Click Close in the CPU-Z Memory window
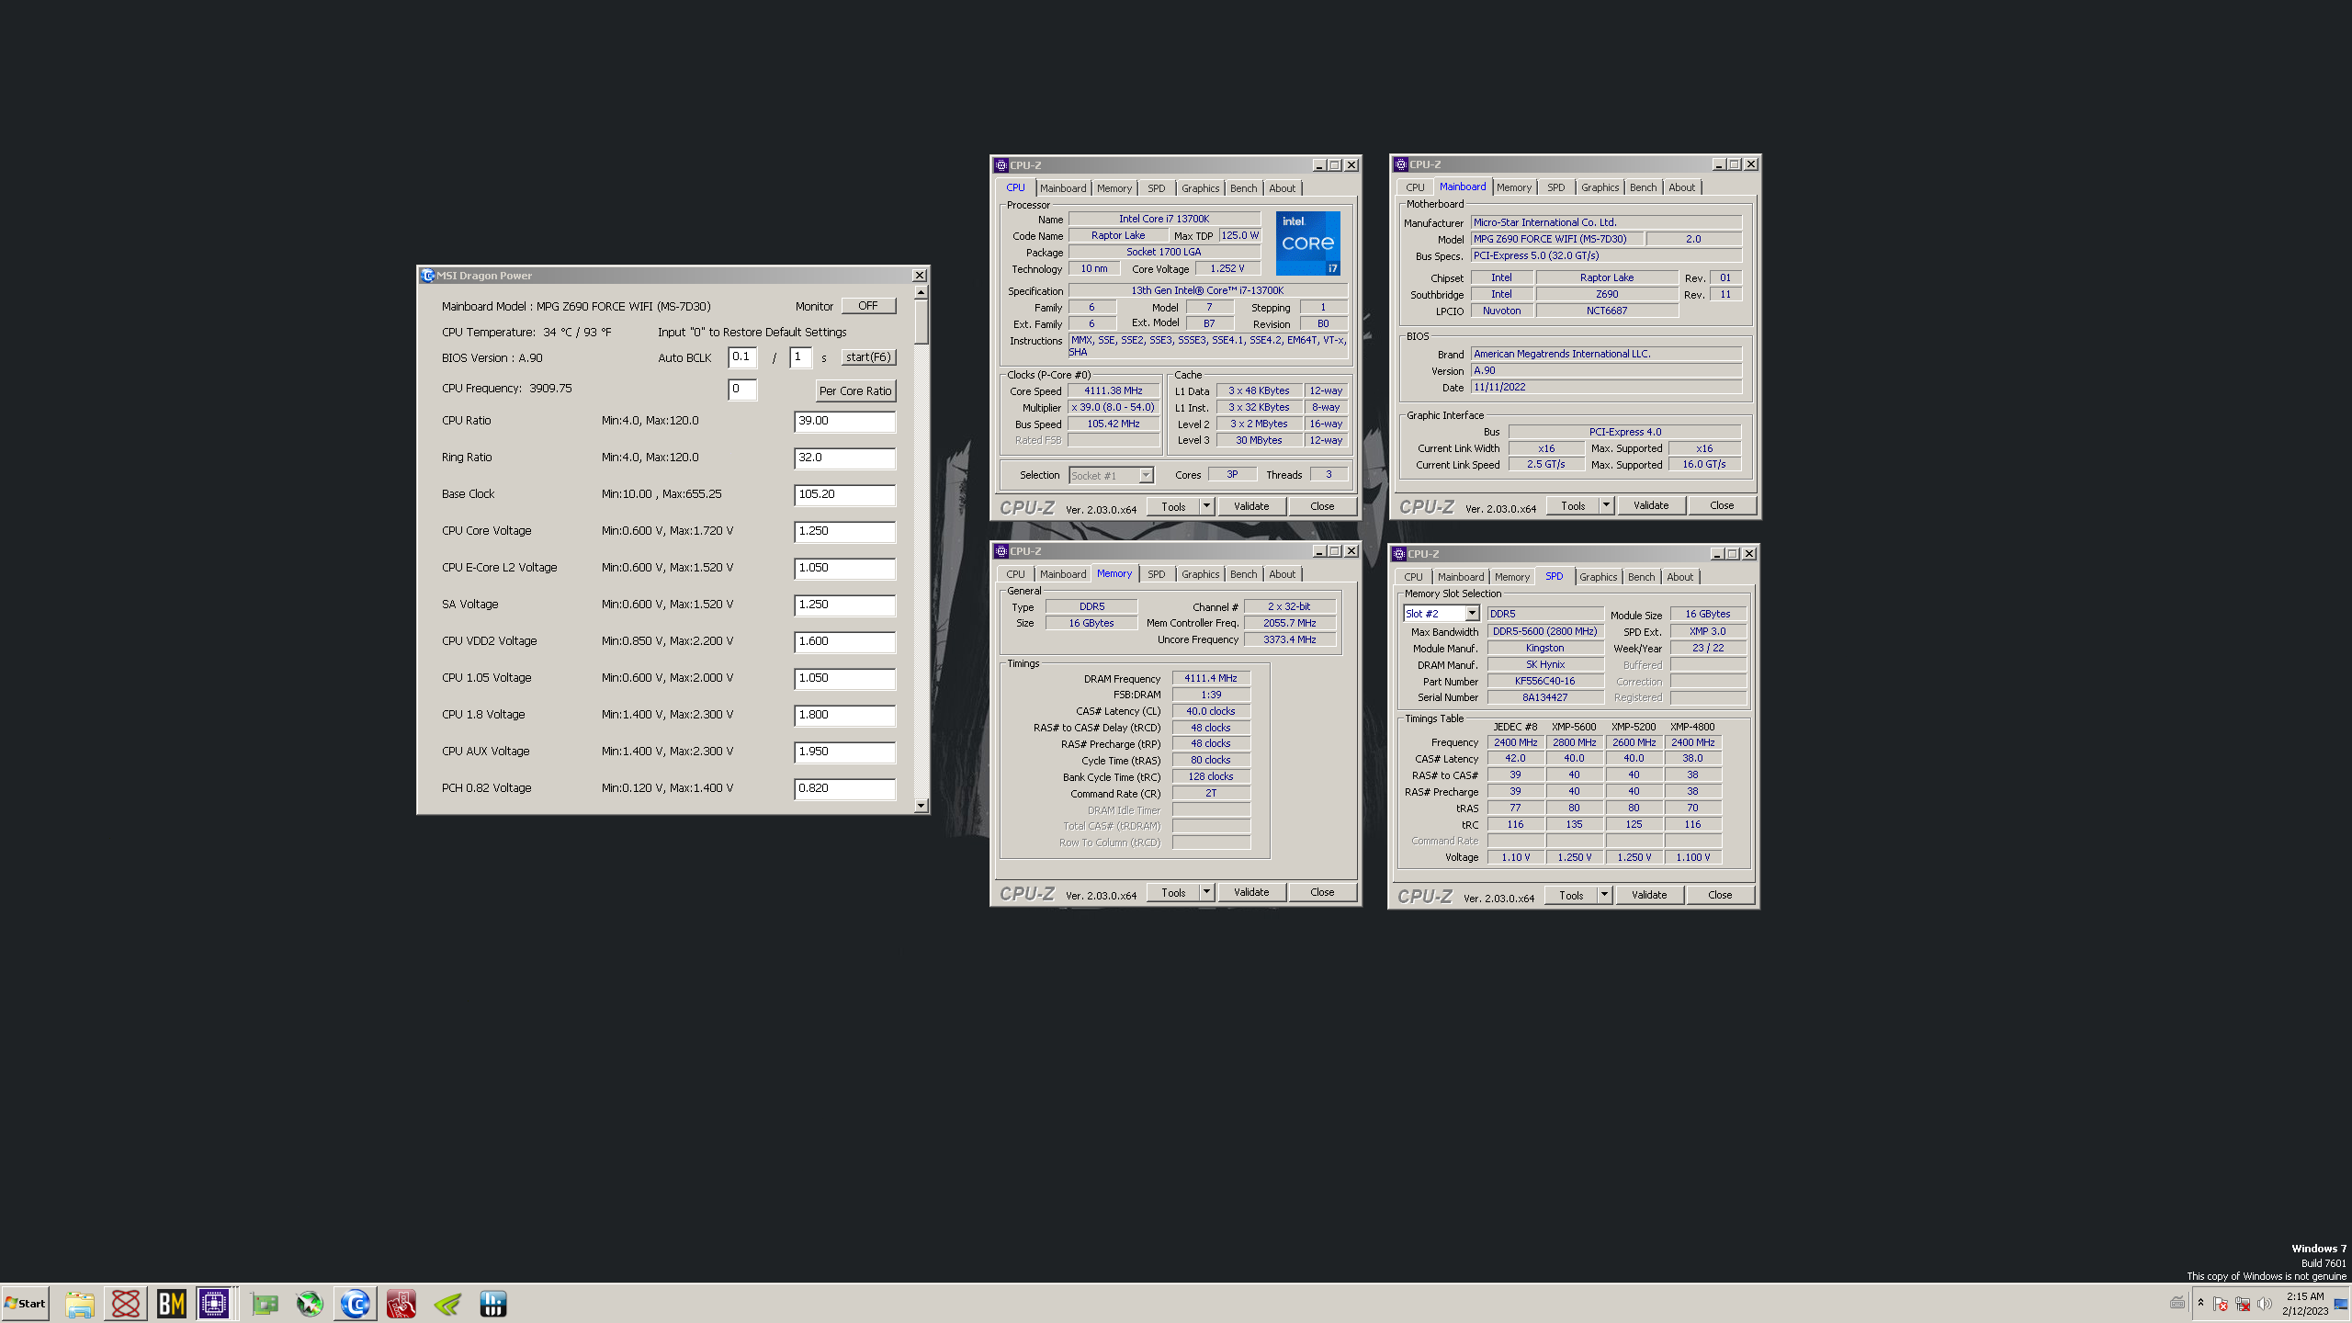 (1322, 892)
